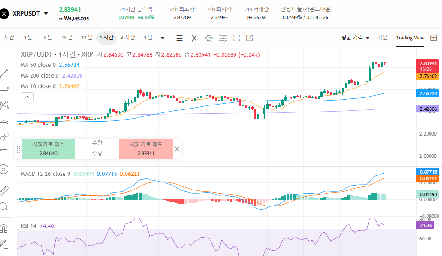442x256 pixels.
Task: Switch chart to candlestick style
Action: point(194,38)
